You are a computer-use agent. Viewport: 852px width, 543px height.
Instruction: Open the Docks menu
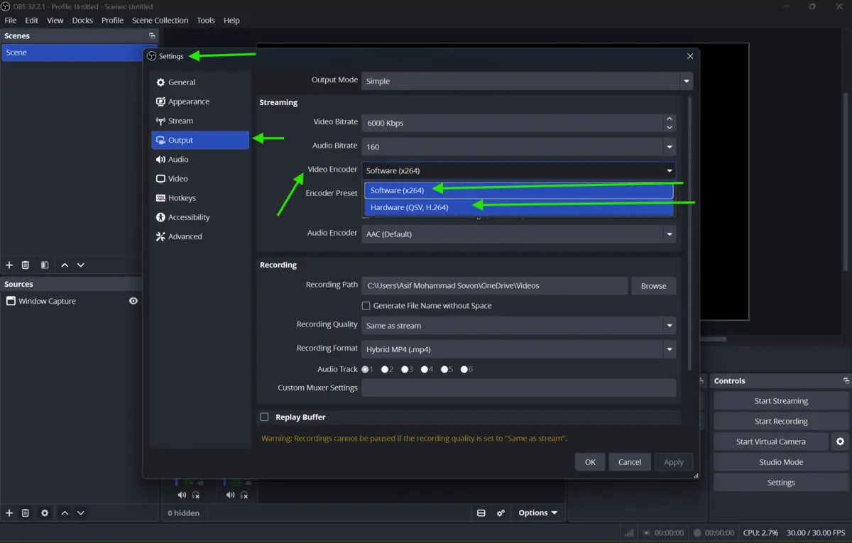point(82,20)
